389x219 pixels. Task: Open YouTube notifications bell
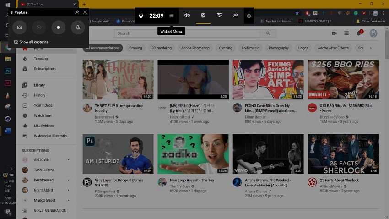pyautogui.click(x=358, y=33)
